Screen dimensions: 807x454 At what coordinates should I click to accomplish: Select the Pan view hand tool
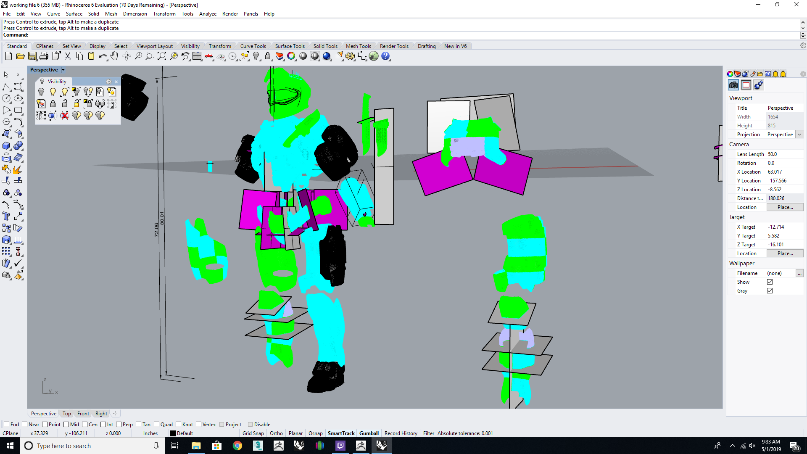coord(114,56)
